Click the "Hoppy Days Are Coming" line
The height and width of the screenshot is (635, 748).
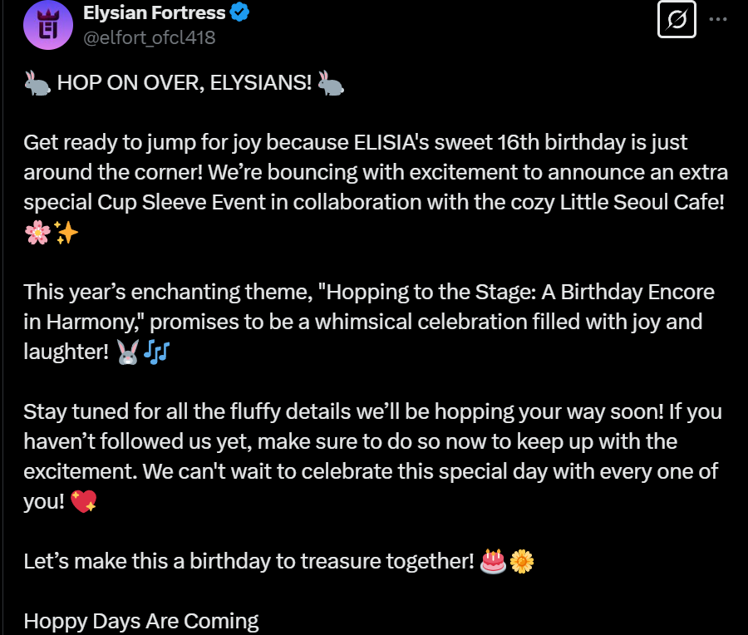(x=141, y=620)
